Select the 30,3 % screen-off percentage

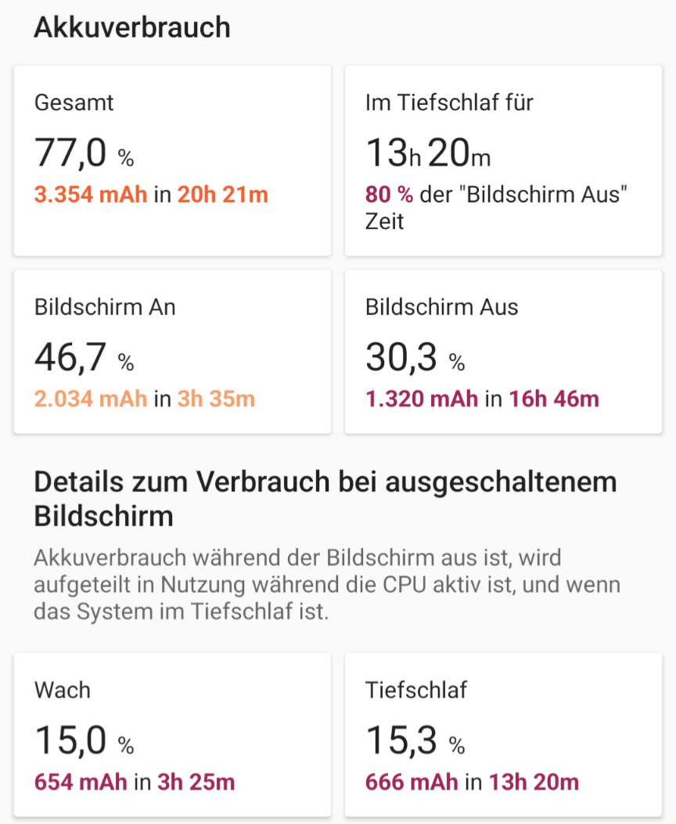tap(415, 358)
